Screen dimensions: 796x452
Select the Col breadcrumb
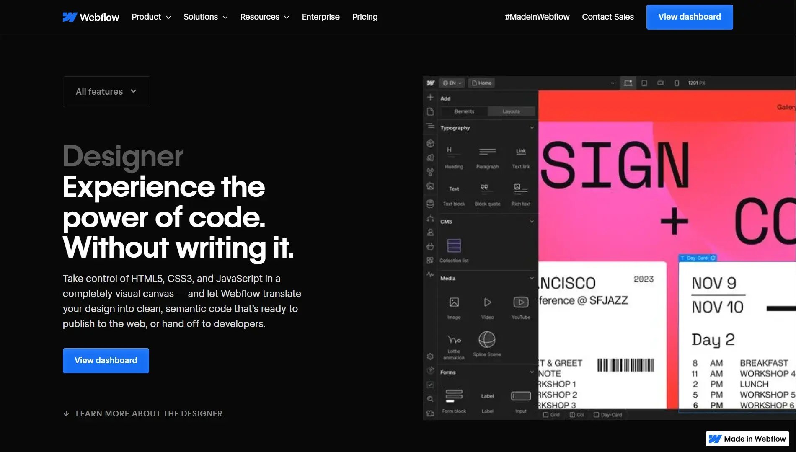[x=577, y=415]
